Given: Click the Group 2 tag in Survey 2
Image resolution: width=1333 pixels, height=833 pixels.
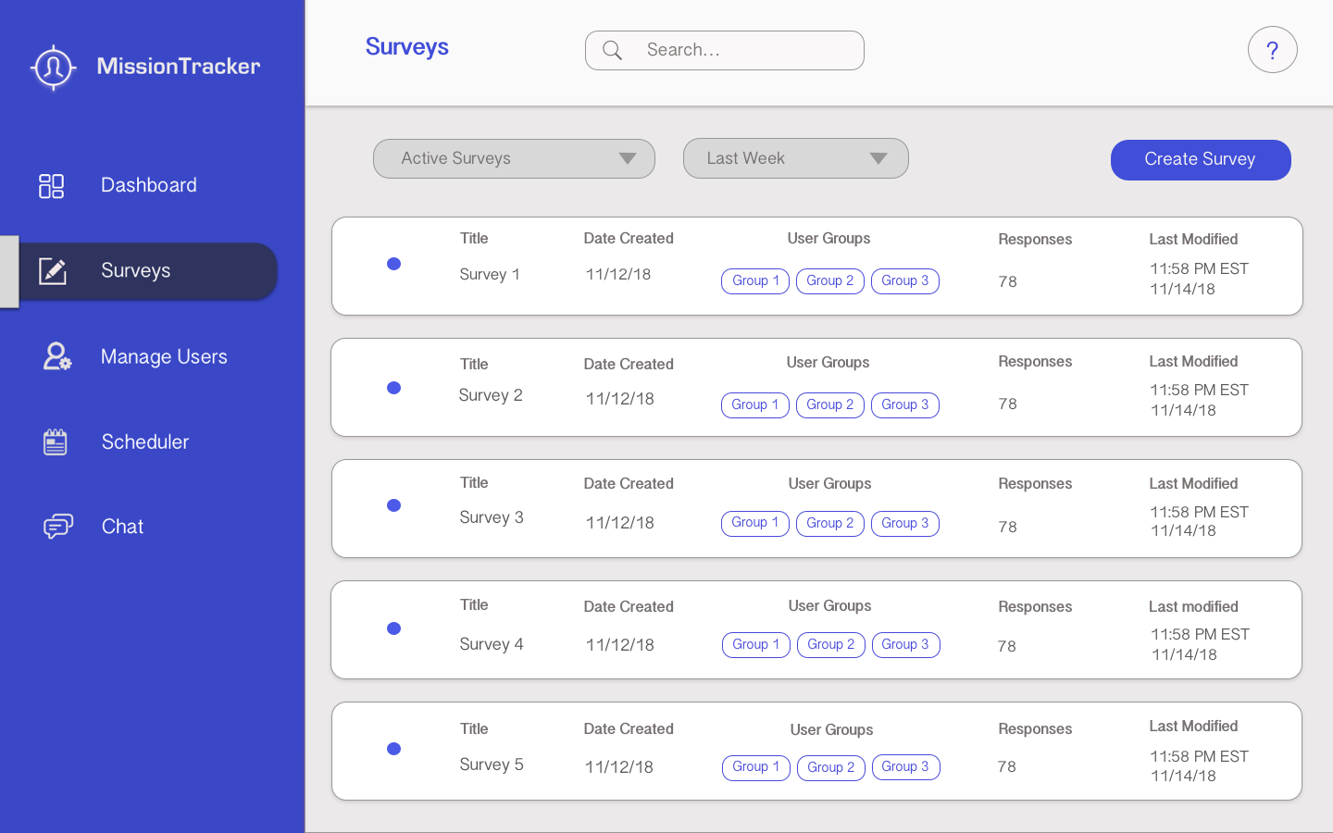Looking at the screenshot, I should (829, 405).
